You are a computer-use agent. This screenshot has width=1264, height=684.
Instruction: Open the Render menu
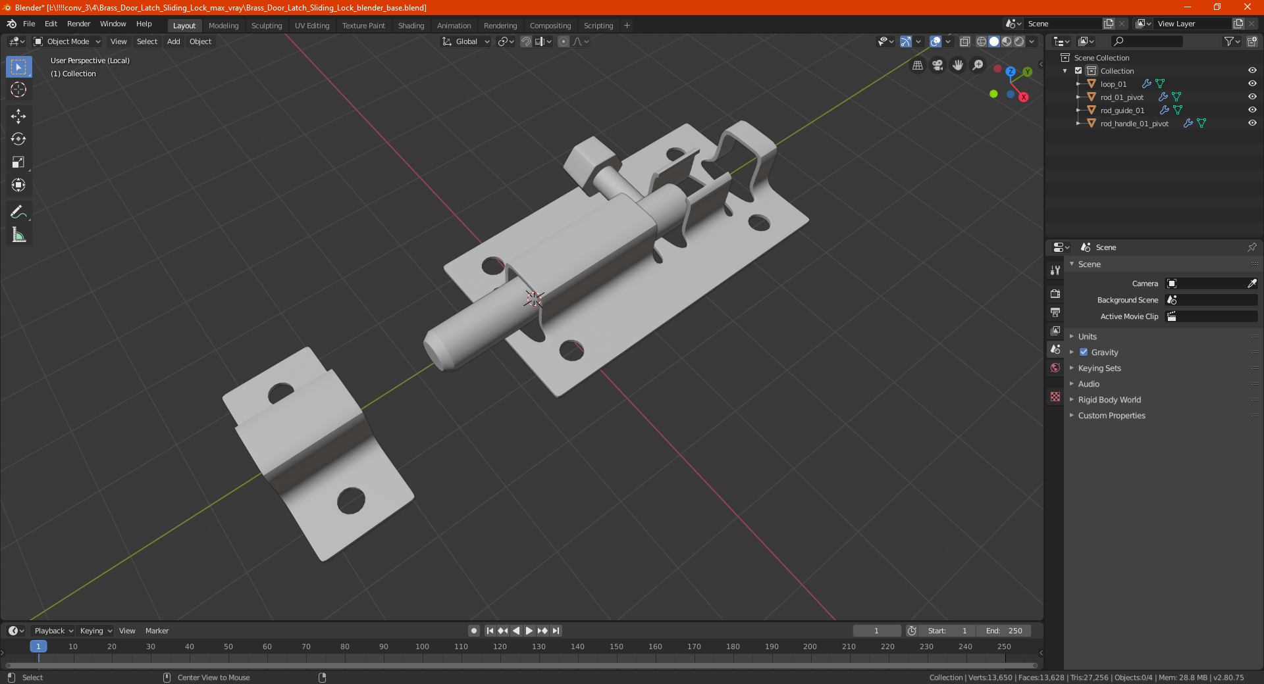(78, 24)
